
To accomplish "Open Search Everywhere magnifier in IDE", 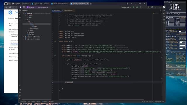I will click(x=149, y=7).
